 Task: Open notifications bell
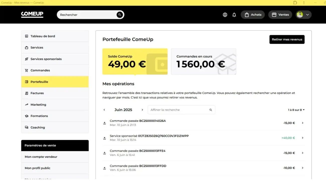point(234,15)
